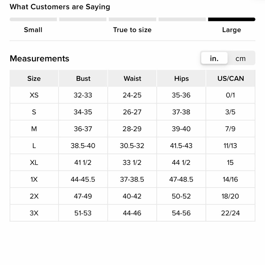Select the XS size row
Screen dimensions: 265x265
pyautogui.click(x=132, y=95)
